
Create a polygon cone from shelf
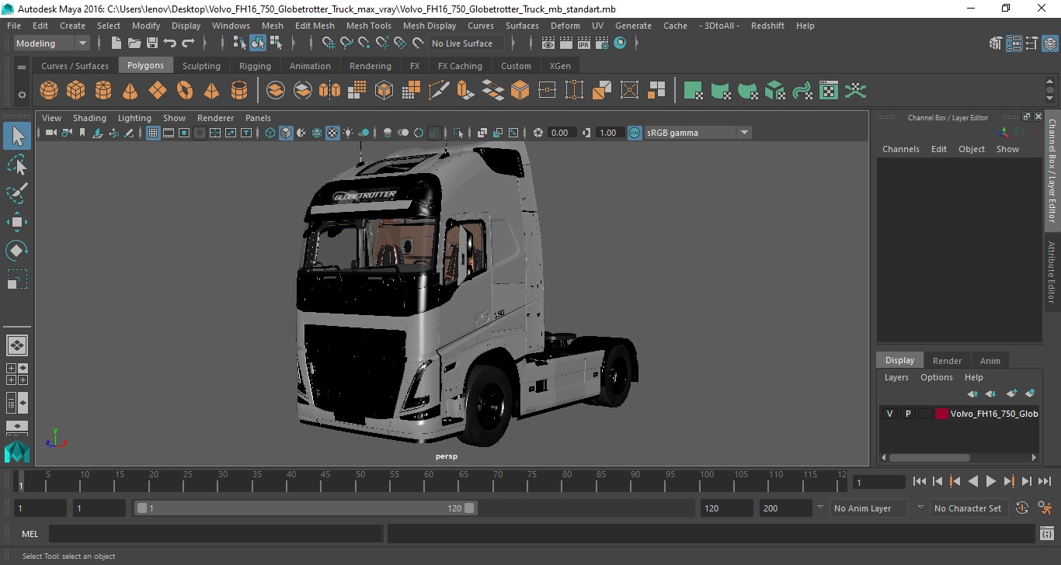pos(130,91)
